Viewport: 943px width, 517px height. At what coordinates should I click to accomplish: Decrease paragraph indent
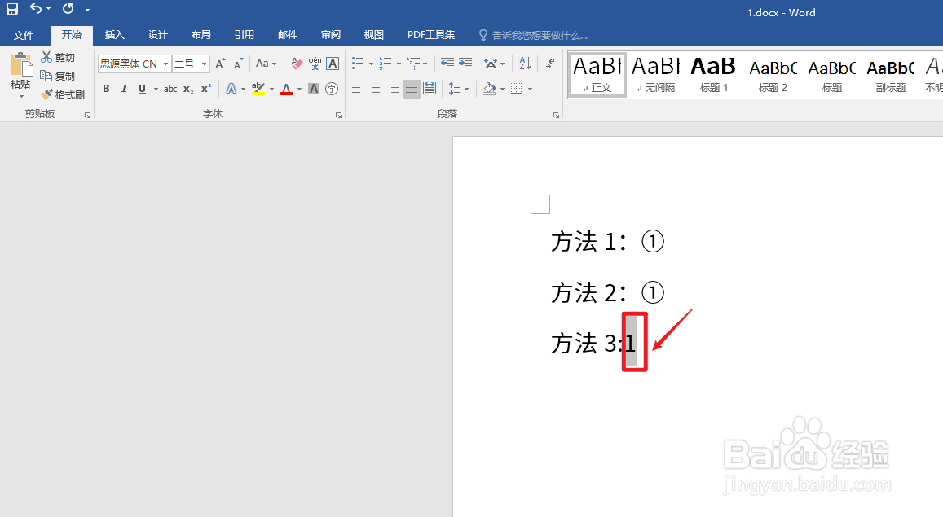click(x=447, y=64)
